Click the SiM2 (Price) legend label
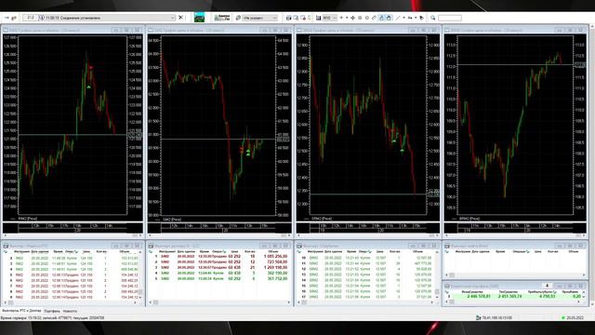The height and width of the screenshot is (335, 595). tap(172, 220)
